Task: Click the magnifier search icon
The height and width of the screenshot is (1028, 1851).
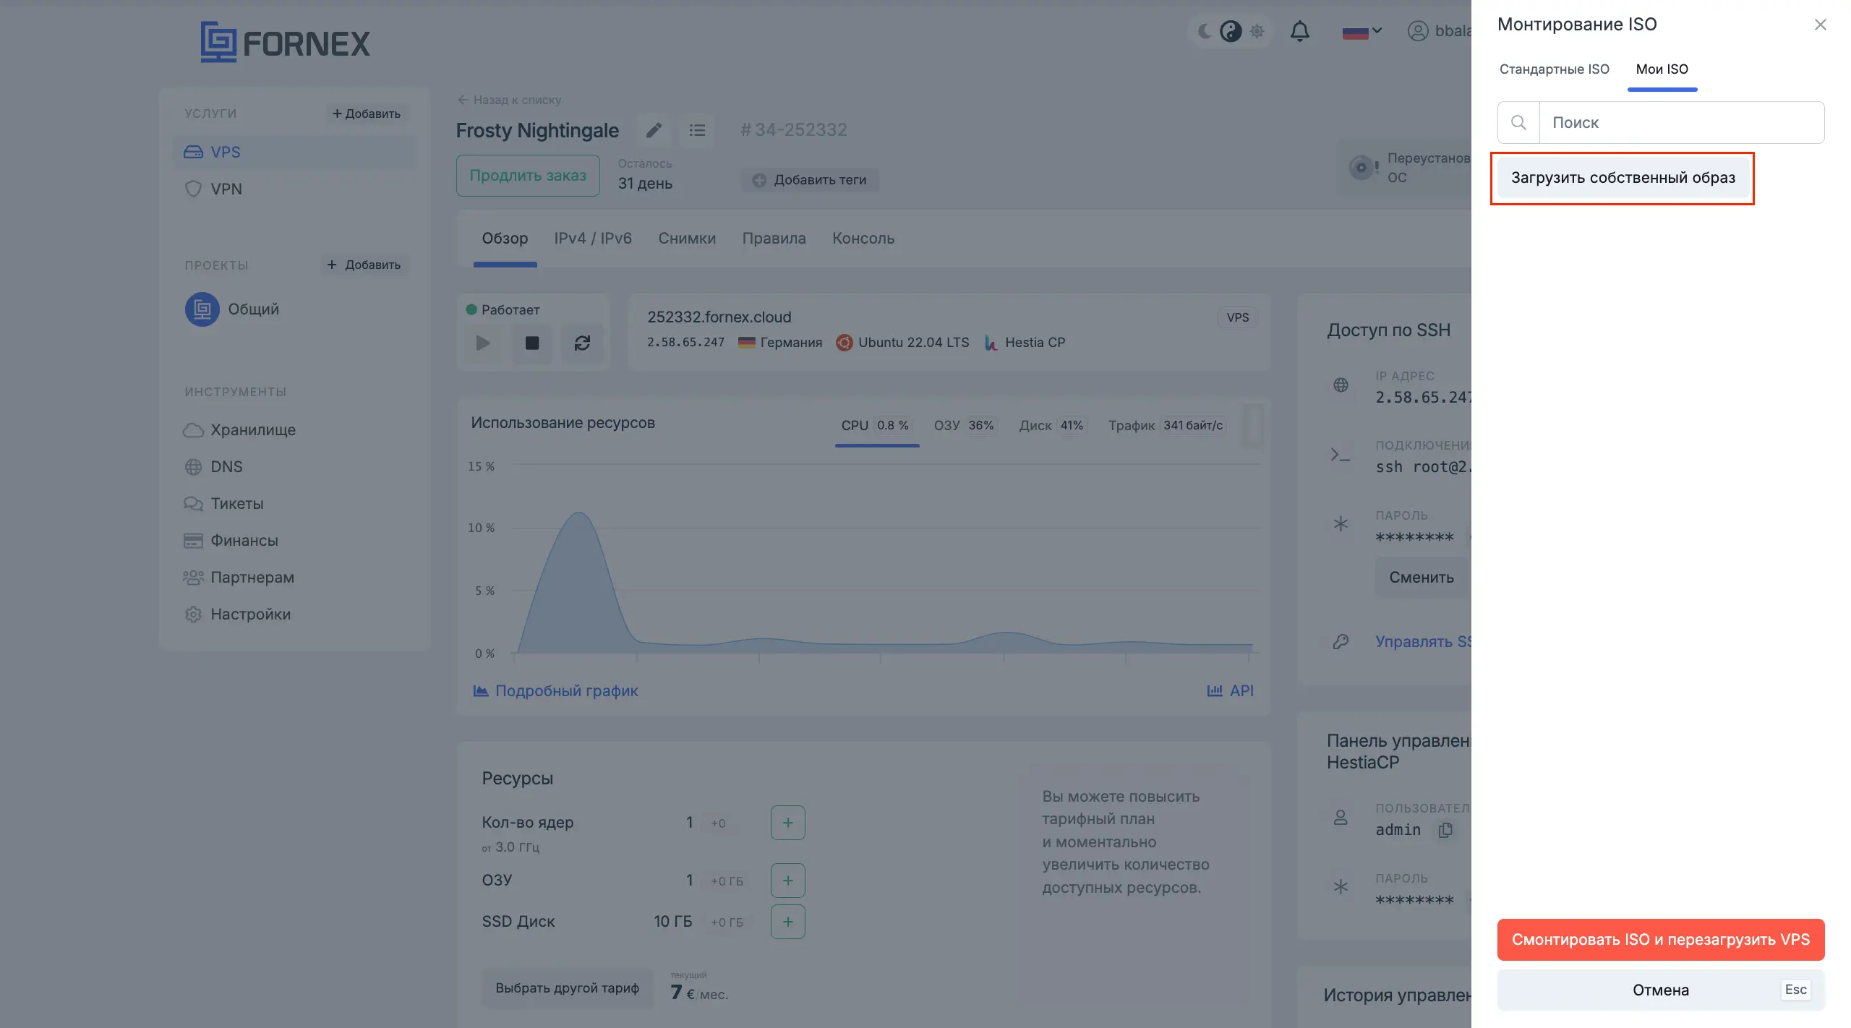Action: (x=1518, y=122)
